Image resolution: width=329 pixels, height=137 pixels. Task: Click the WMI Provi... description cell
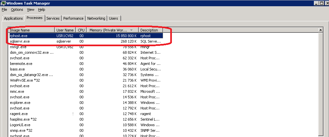[151, 80]
